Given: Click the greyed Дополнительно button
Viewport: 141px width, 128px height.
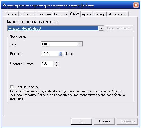Looking at the screenshot, I should [119, 28].
